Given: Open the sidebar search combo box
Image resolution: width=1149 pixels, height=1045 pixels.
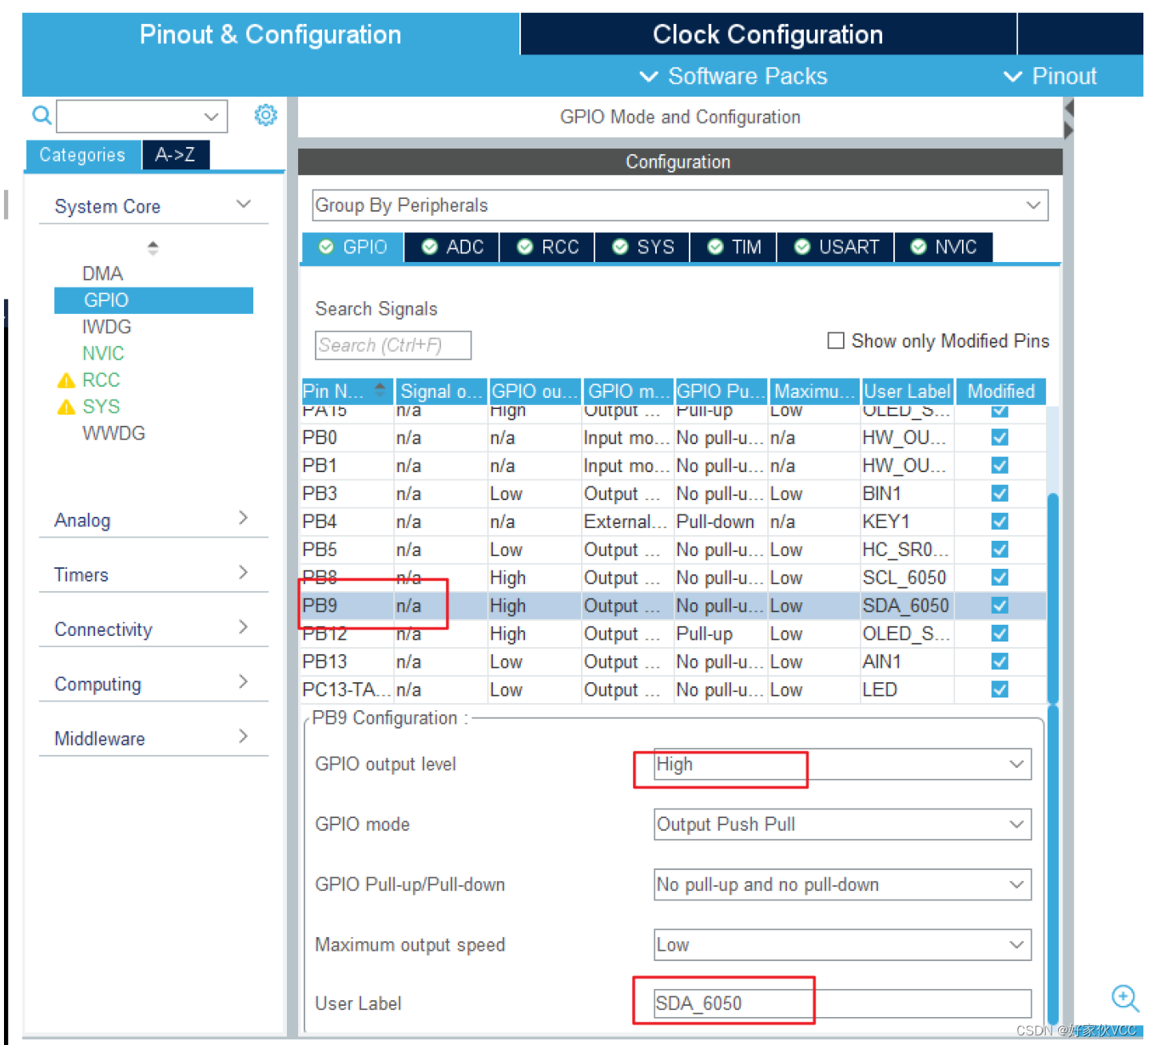Looking at the screenshot, I should pyautogui.click(x=142, y=117).
